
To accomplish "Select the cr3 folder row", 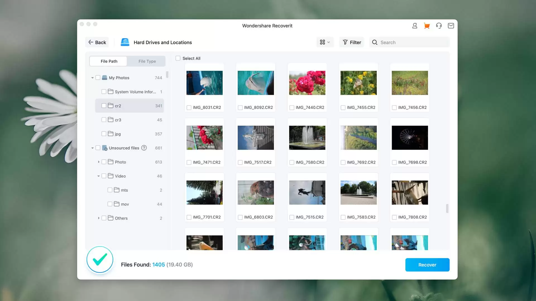I will point(129,120).
